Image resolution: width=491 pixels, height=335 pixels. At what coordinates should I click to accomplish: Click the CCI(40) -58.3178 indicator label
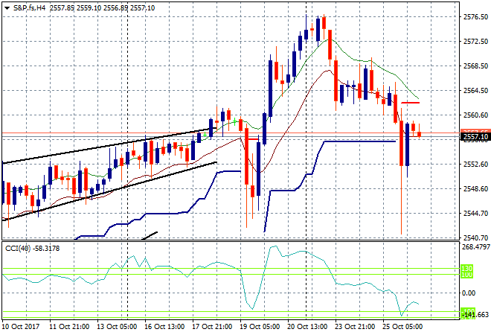pos(32,249)
